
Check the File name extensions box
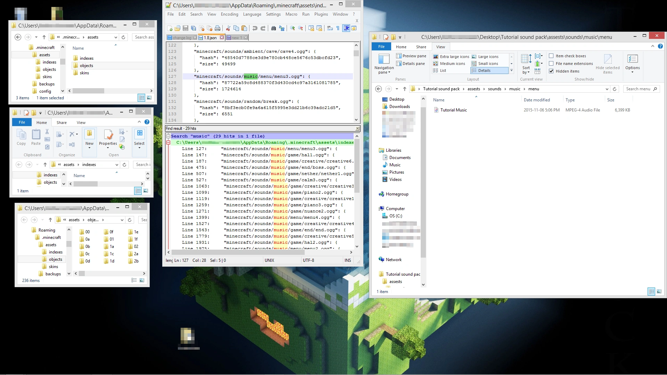(551, 64)
